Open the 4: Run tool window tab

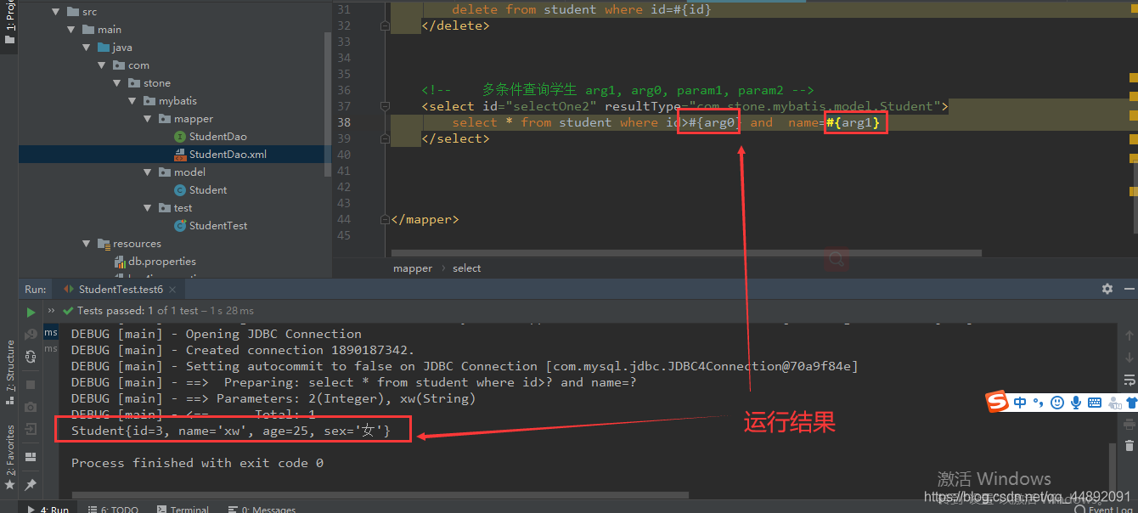click(x=49, y=510)
